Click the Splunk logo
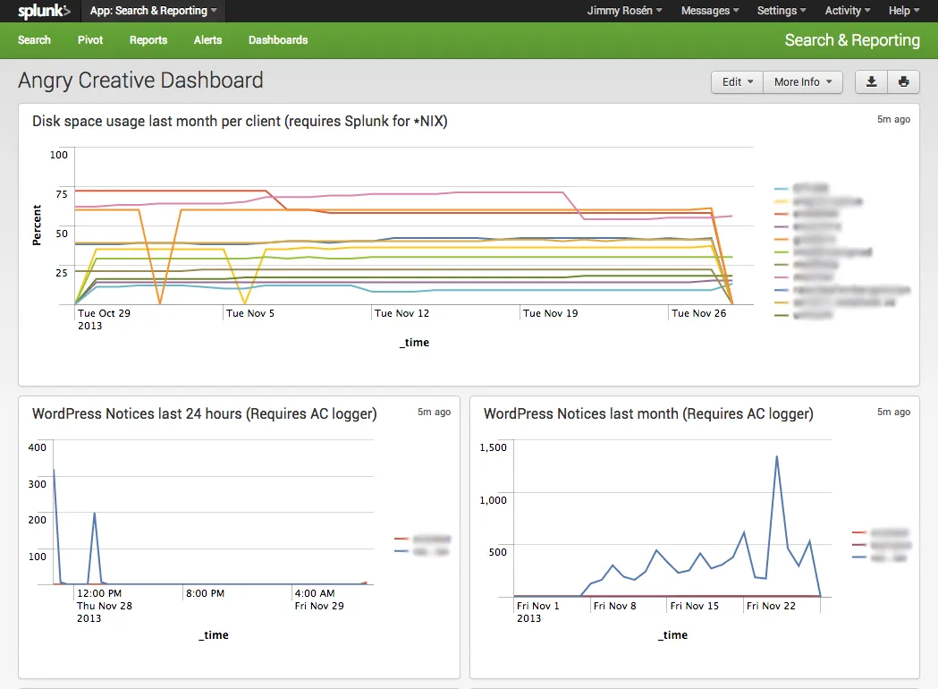 coord(42,11)
